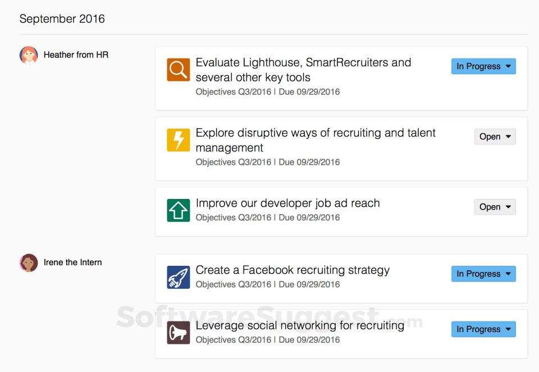Select the Irene the Intern name

coord(72,262)
